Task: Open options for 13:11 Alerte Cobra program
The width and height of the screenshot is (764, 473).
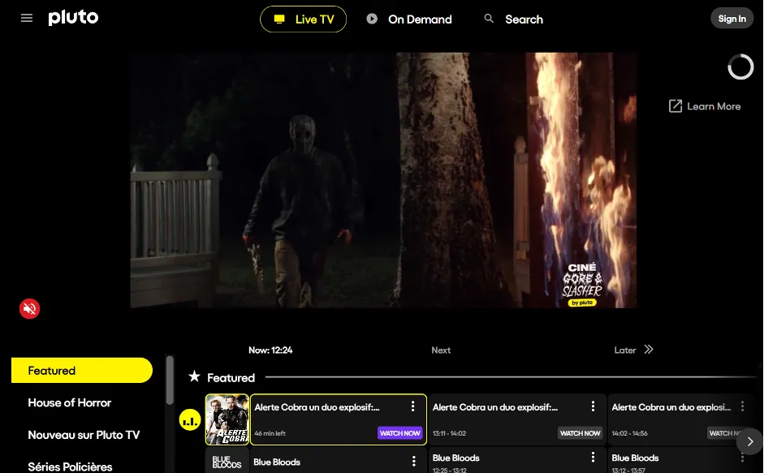Action: (x=593, y=406)
